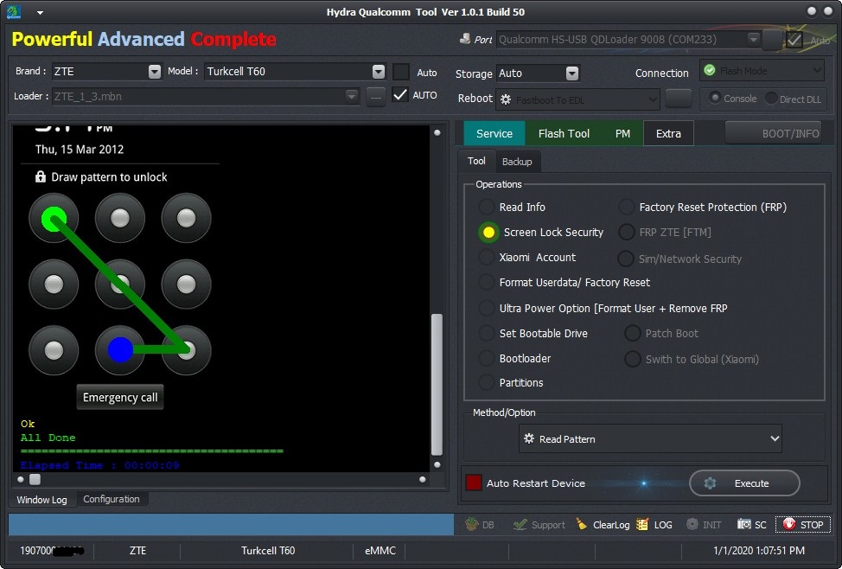Select the Bootloader radio button
Viewport: 842px width, 569px height.
tap(487, 358)
